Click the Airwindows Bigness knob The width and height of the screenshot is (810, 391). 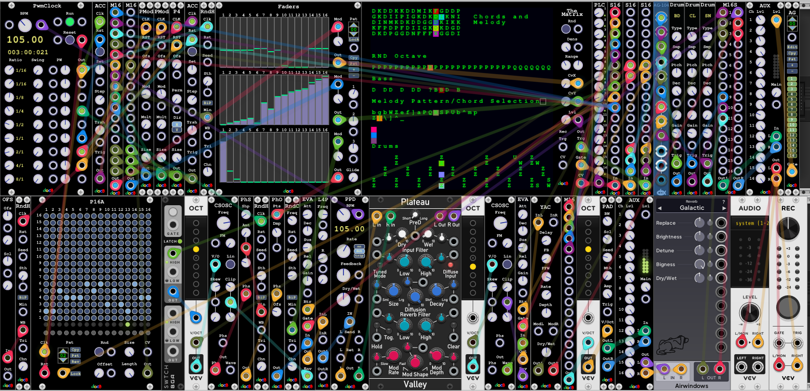(700, 264)
